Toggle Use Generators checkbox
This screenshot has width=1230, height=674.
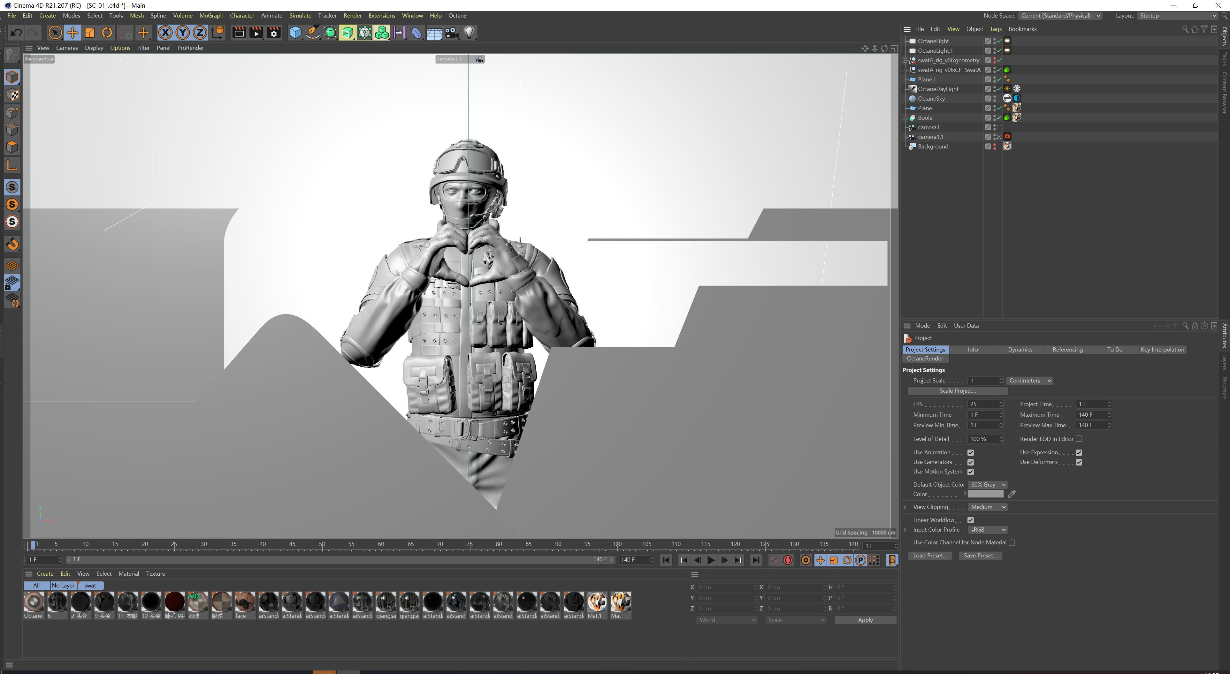pos(970,462)
